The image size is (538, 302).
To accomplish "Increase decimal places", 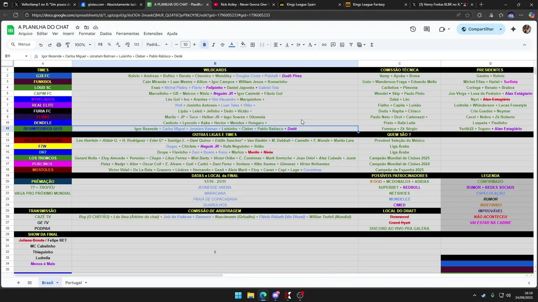I will (127, 44).
